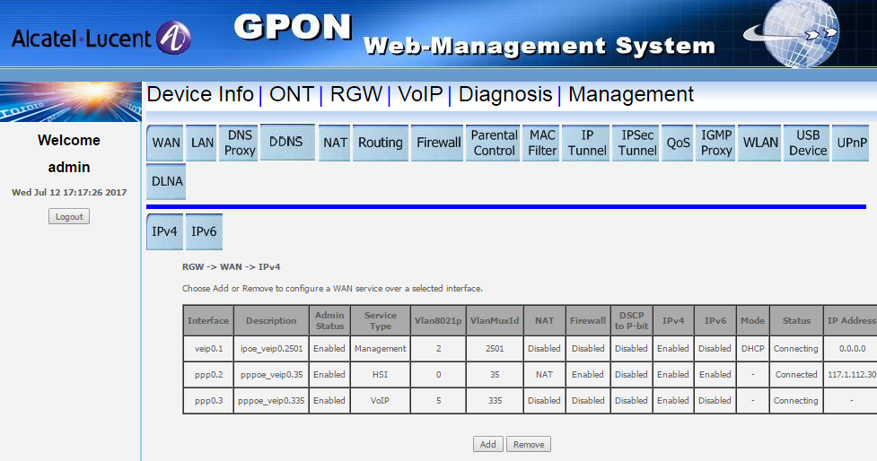The height and width of the screenshot is (461, 877).
Task: Open the Firewall tab
Action: point(438,143)
